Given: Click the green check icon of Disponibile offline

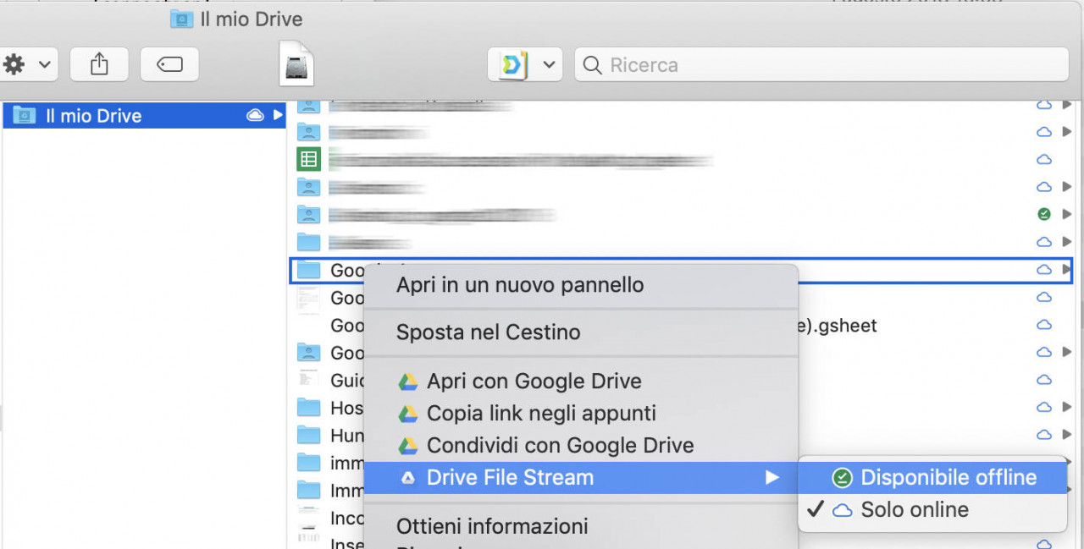Looking at the screenshot, I should 842,478.
